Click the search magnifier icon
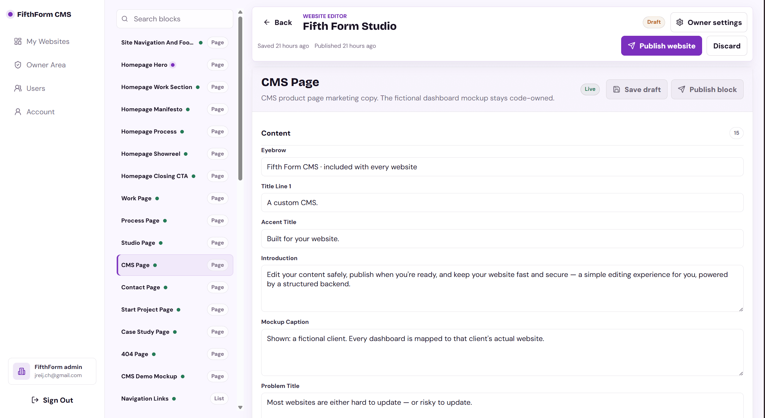 [x=125, y=19]
